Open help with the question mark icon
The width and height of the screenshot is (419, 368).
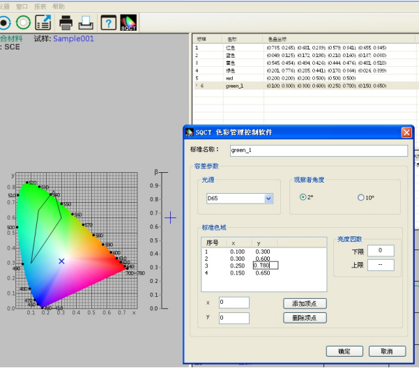[x=108, y=22]
